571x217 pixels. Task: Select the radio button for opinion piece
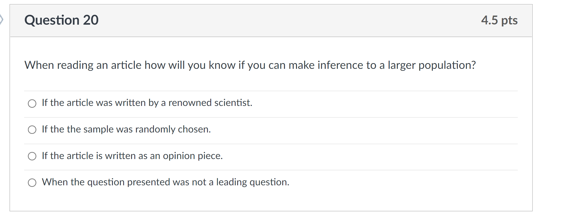[x=32, y=156]
